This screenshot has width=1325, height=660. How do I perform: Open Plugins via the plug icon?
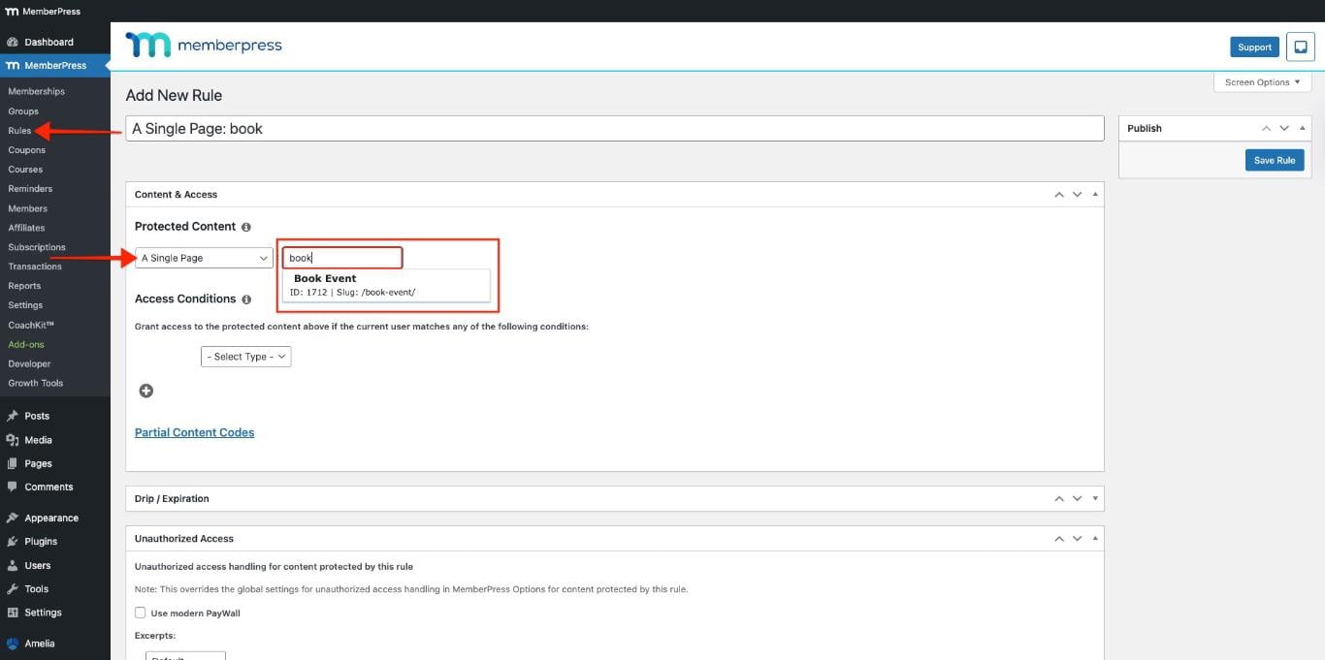13,541
